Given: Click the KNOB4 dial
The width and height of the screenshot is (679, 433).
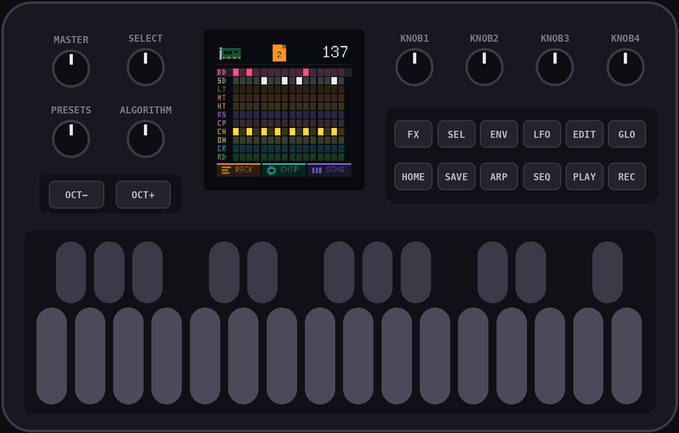Looking at the screenshot, I should click(625, 67).
